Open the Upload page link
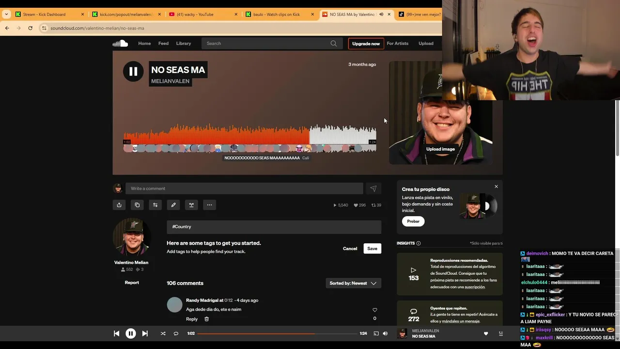 pyautogui.click(x=426, y=44)
